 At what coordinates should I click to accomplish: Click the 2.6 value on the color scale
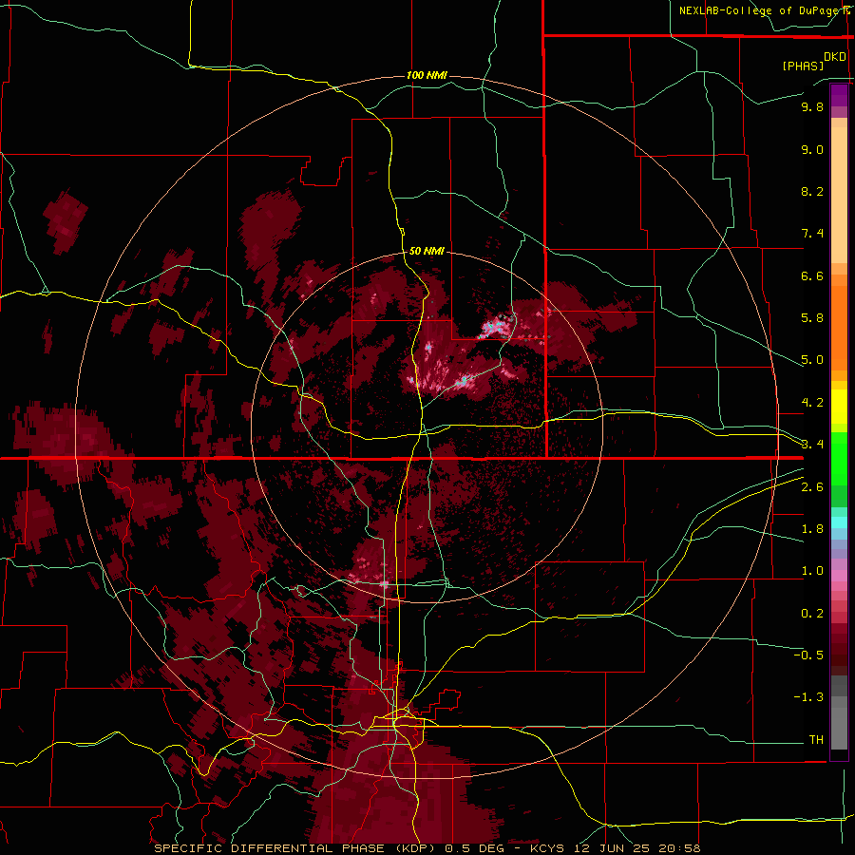tap(812, 486)
